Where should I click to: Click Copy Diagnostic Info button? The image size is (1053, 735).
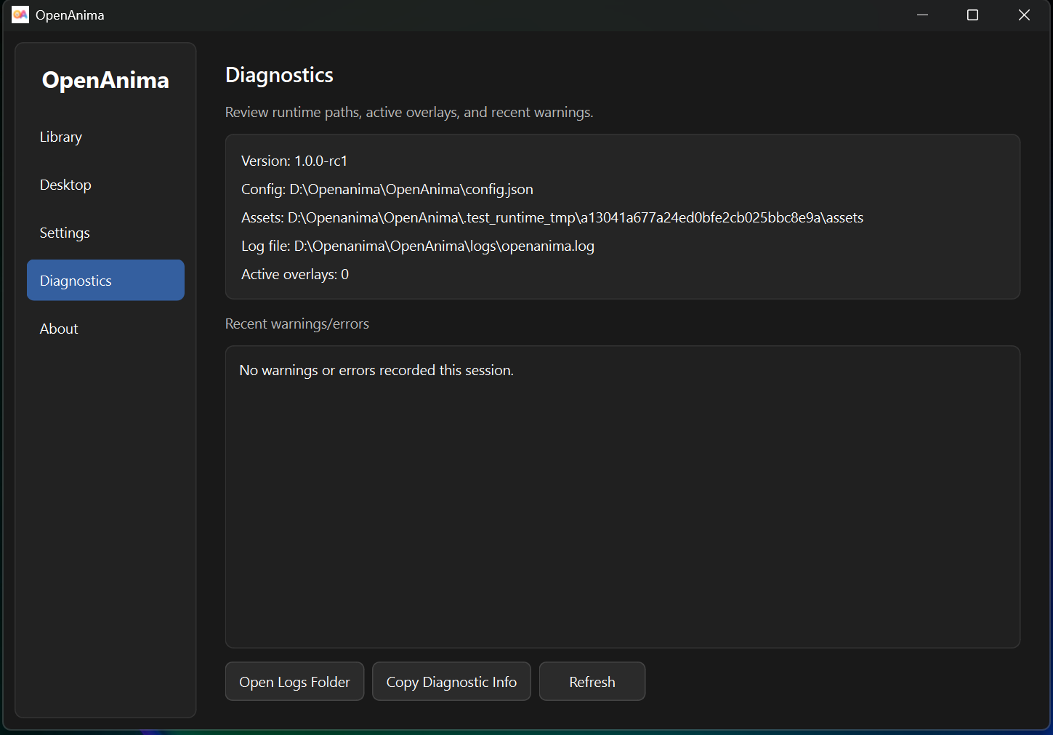(x=451, y=681)
